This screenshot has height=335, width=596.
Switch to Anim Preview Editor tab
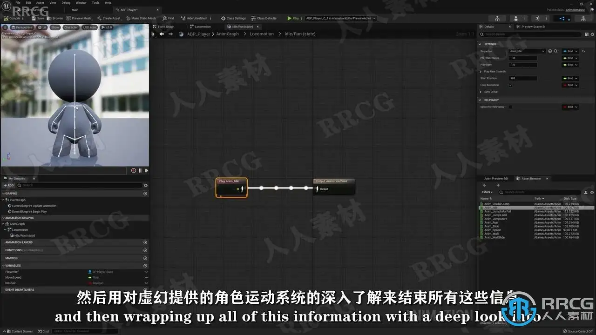tap(496, 179)
